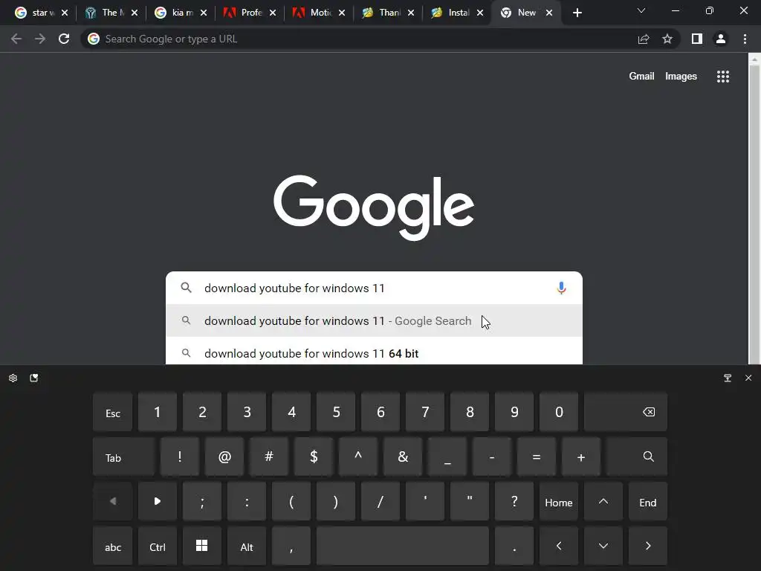
Task: Tap the space bar key
Action: 402,546
